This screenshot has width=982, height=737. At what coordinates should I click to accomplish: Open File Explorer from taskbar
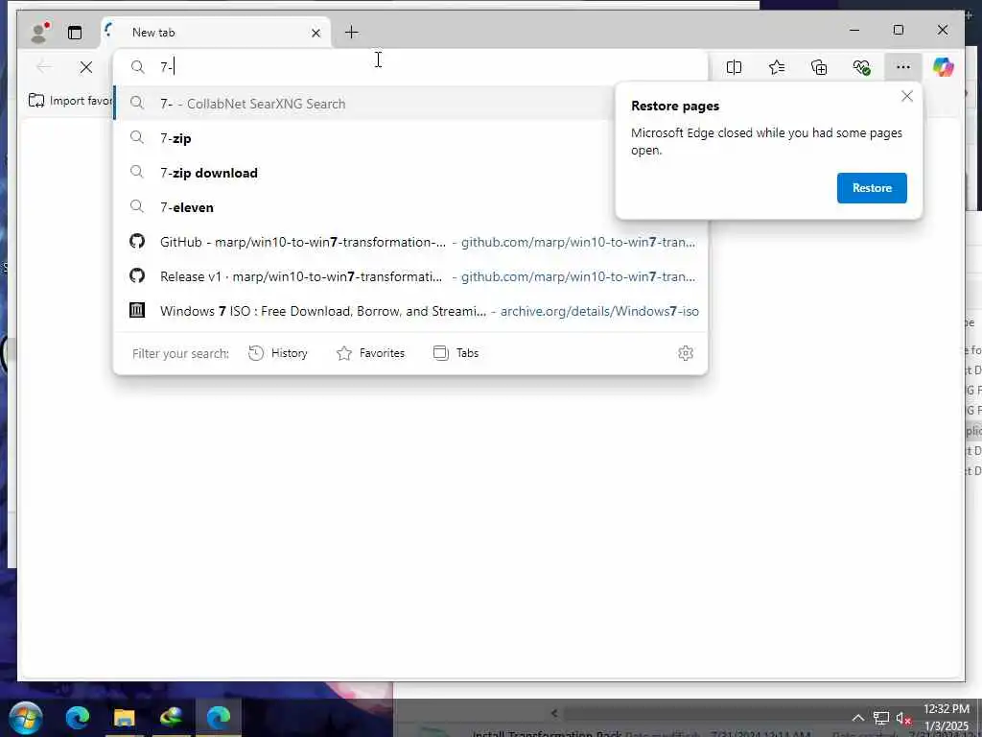click(x=124, y=717)
